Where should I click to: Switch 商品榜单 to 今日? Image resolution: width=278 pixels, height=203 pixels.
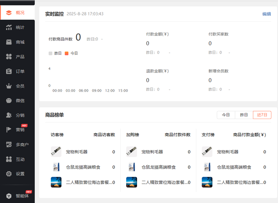pos(226,115)
